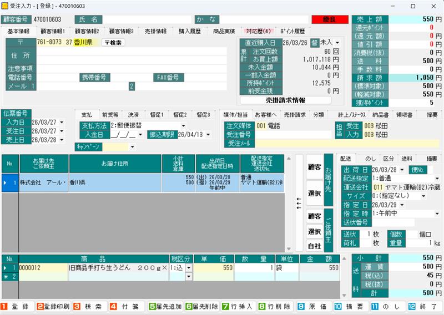Click F8 行削除 to delete row
The image size is (444, 315).
[x=275, y=307]
